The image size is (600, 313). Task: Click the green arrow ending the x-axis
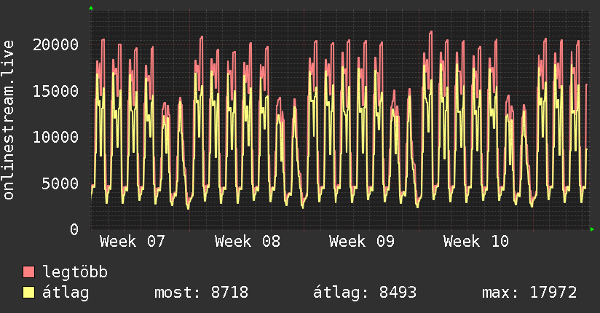click(593, 229)
